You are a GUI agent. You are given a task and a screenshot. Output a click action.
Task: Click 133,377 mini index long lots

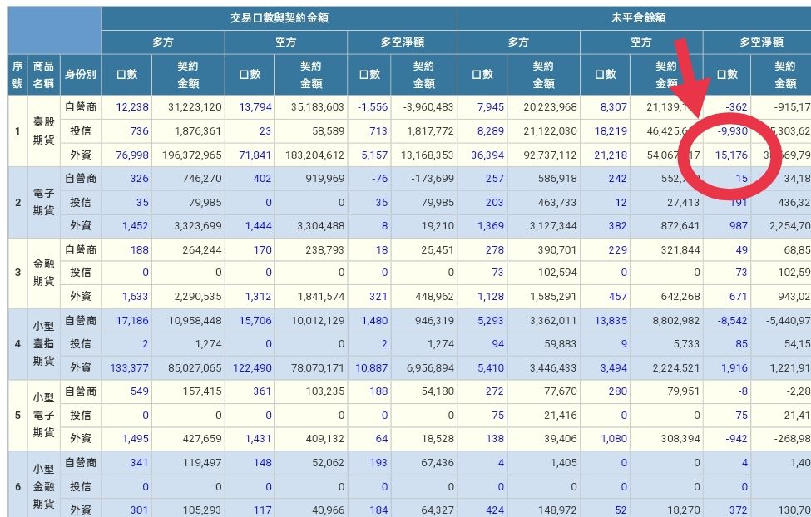pos(129,368)
